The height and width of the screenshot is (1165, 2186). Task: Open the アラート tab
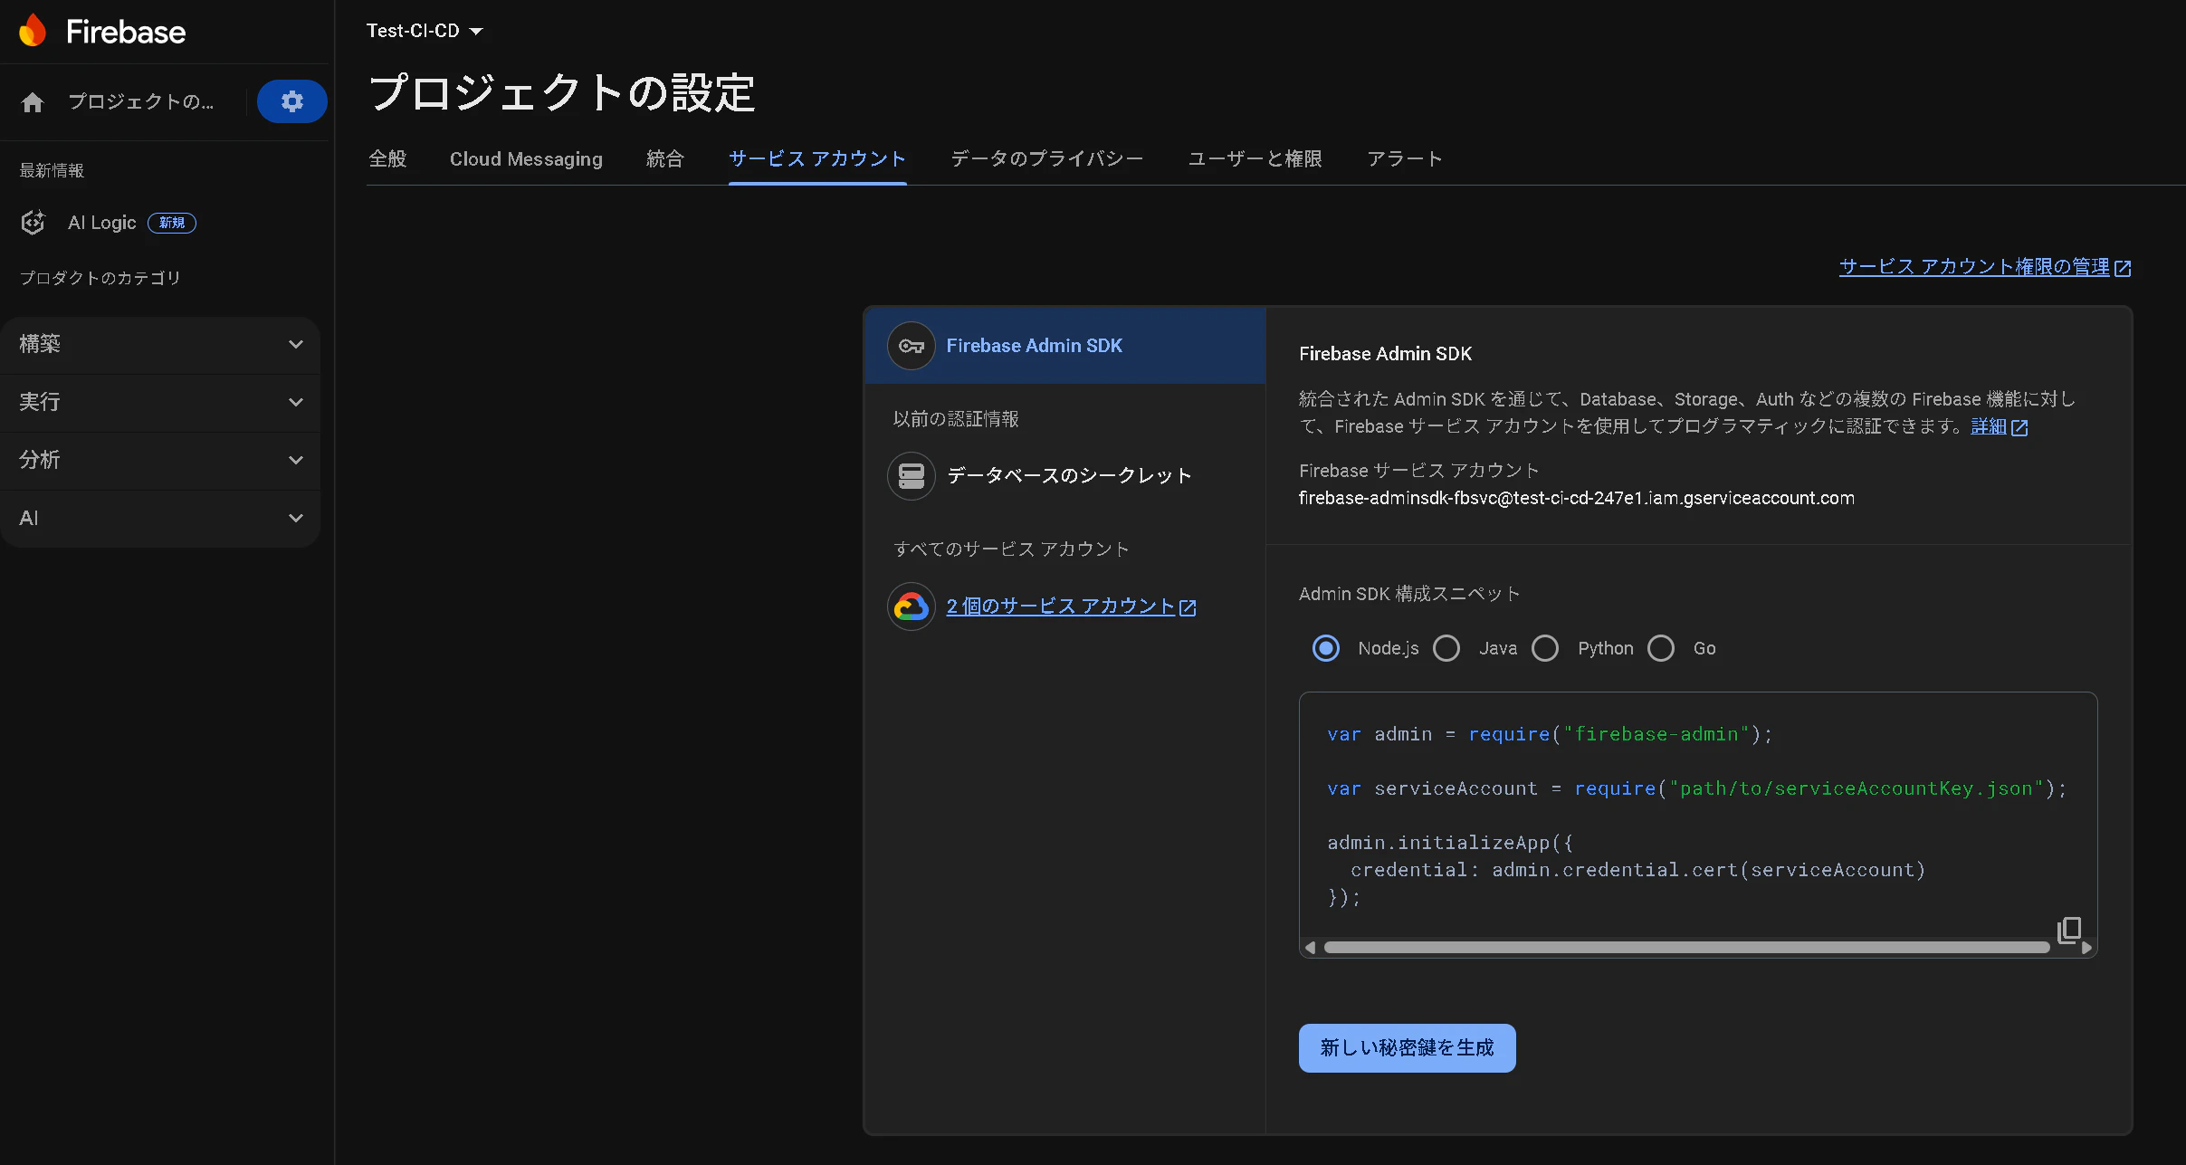[x=1405, y=159]
